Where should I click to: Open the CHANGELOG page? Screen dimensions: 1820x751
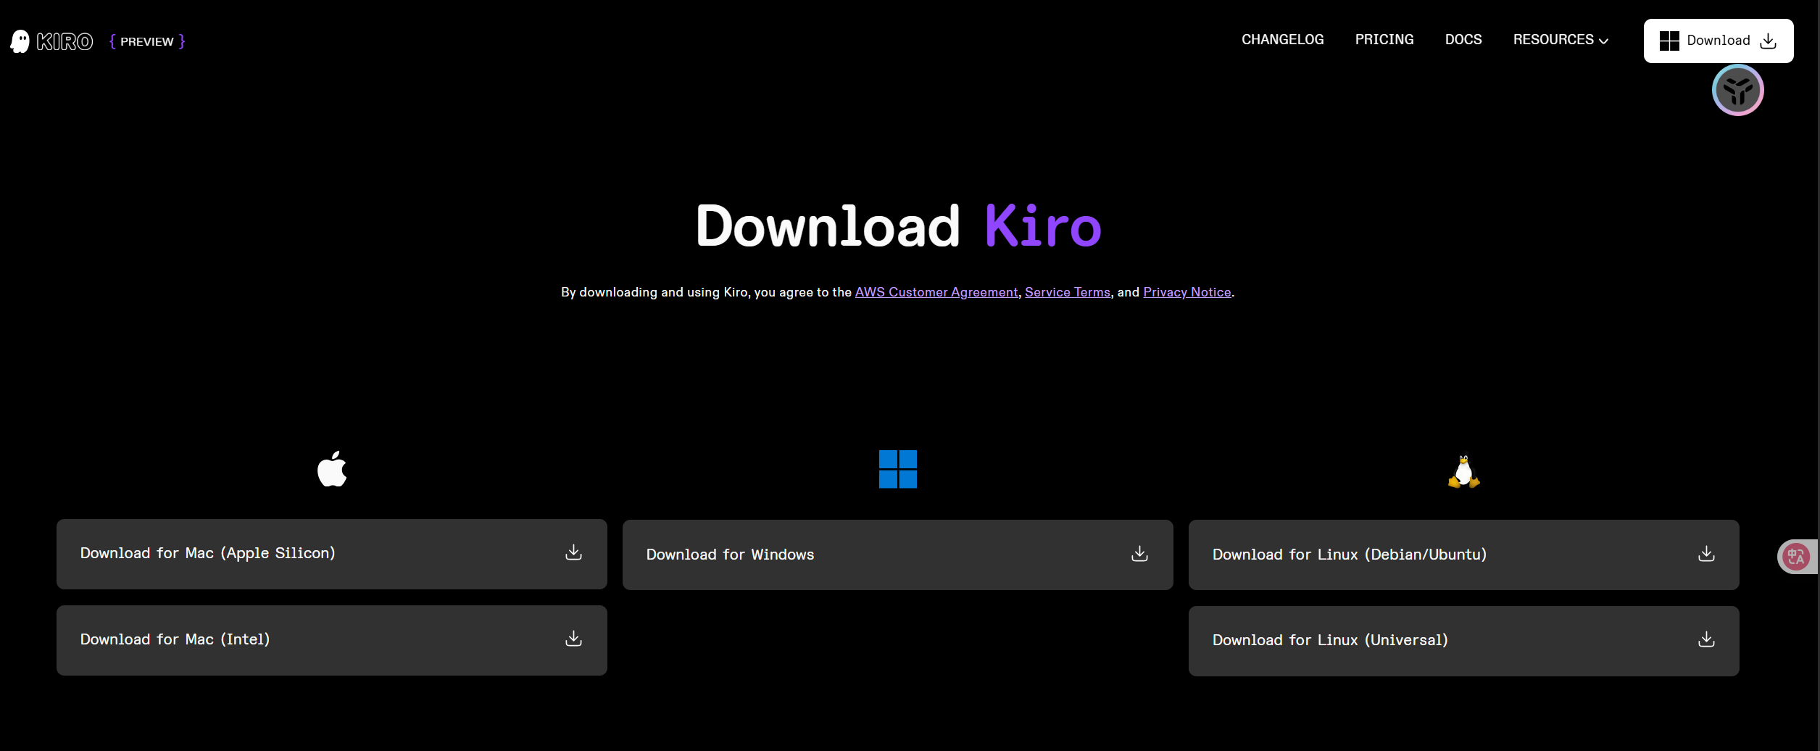(x=1282, y=40)
